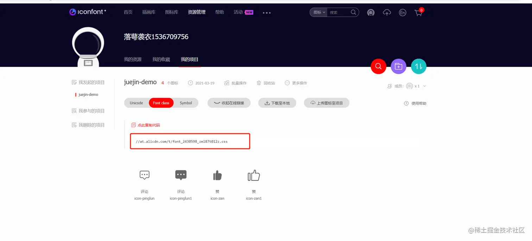Switch to Unicode mode
The image size is (532, 241).
[136, 103]
